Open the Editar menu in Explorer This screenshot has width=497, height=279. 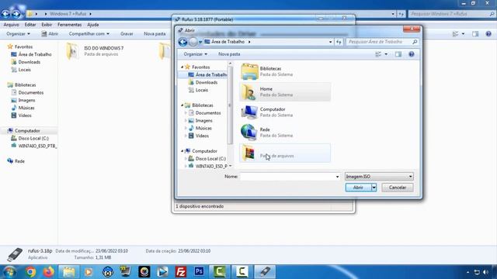point(30,24)
